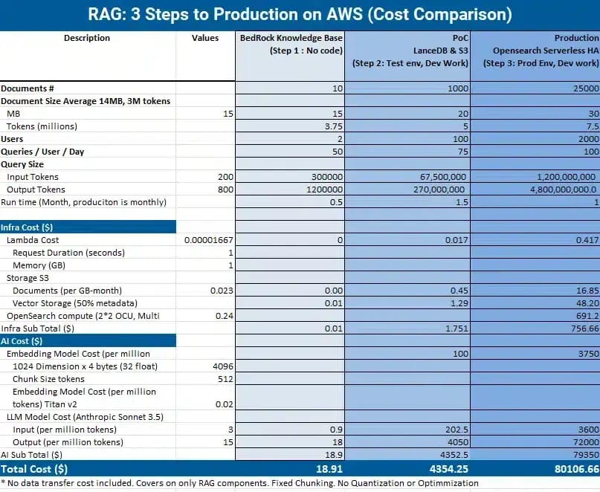The width and height of the screenshot is (600, 492).
Task: Select the cell 4,800,000,000.0
Action: click(x=563, y=190)
